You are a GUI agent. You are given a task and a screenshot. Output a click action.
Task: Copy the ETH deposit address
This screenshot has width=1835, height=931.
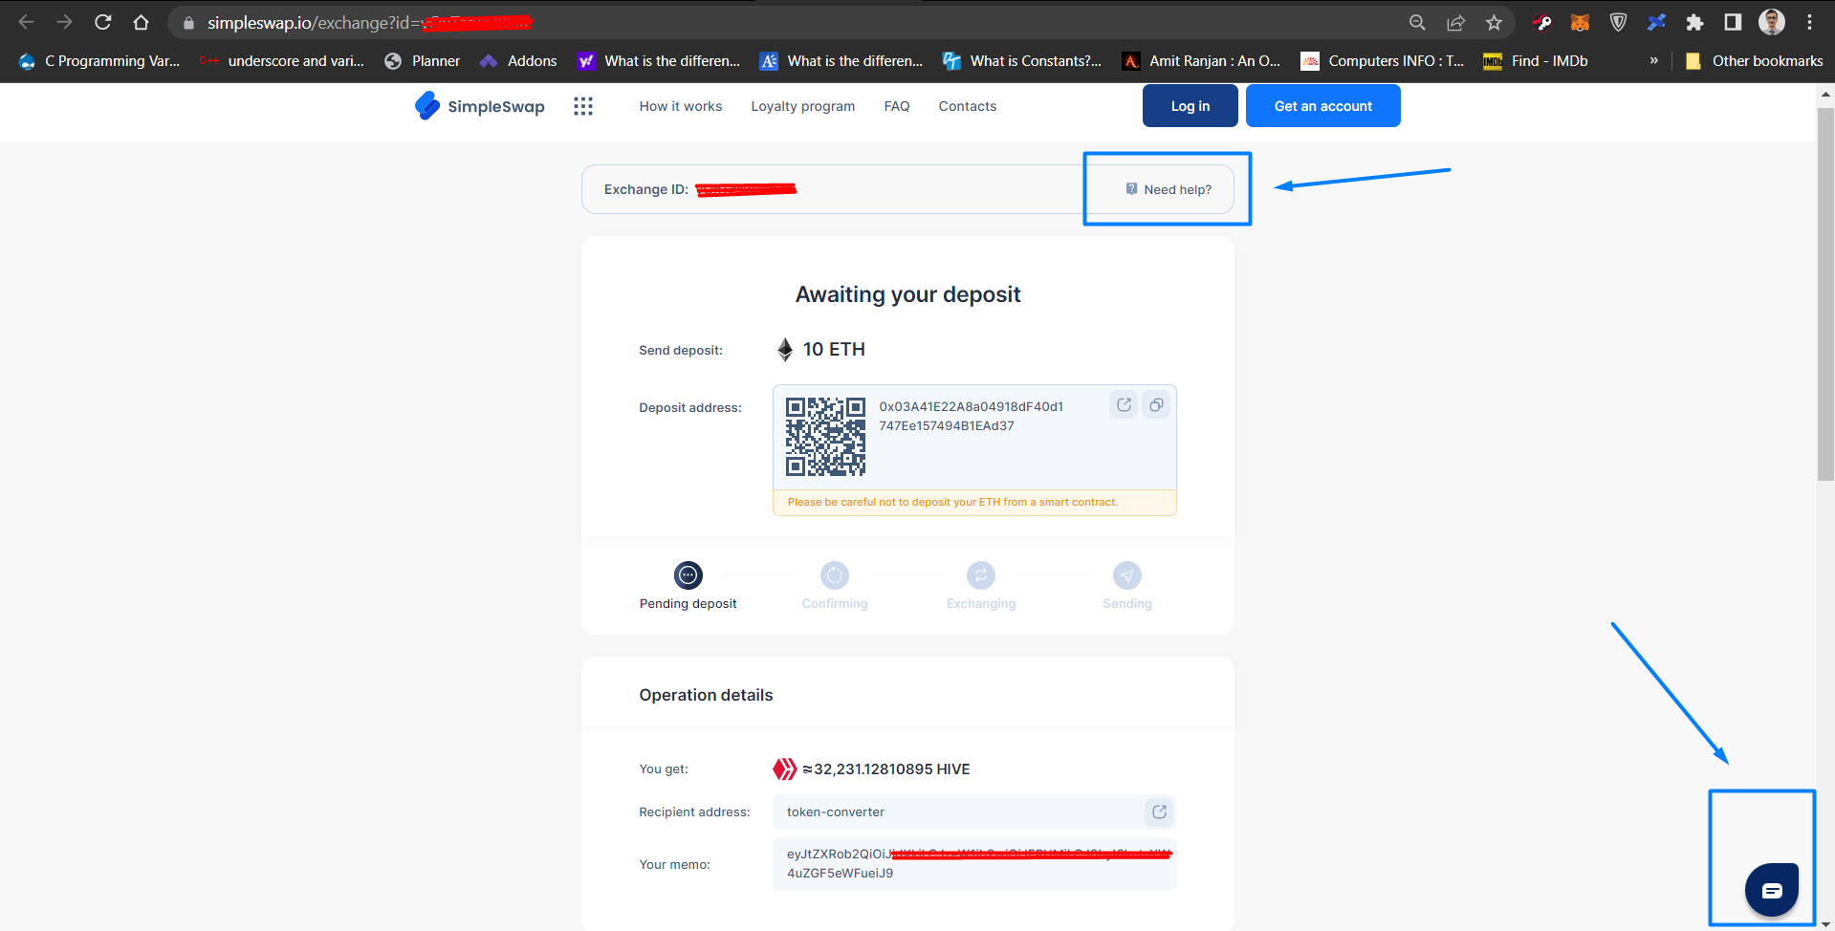click(x=1156, y=405)
